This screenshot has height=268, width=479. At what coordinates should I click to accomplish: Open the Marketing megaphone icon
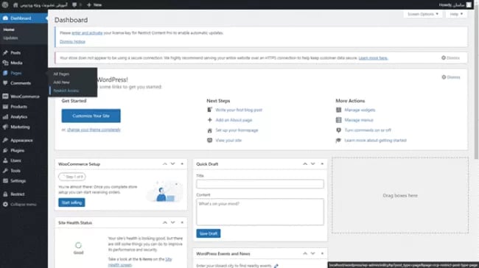(x=5, y=127)
